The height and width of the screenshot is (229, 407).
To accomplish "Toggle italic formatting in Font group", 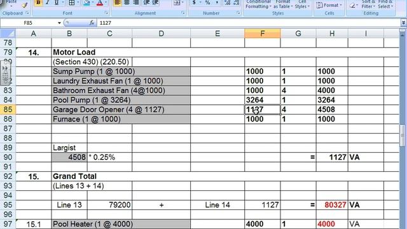I will pos(48,3).
